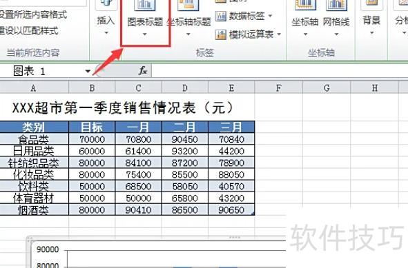Select column B header
Image resolution: width=408 pixels, height=268 pixels.
(x=92, y=88)
